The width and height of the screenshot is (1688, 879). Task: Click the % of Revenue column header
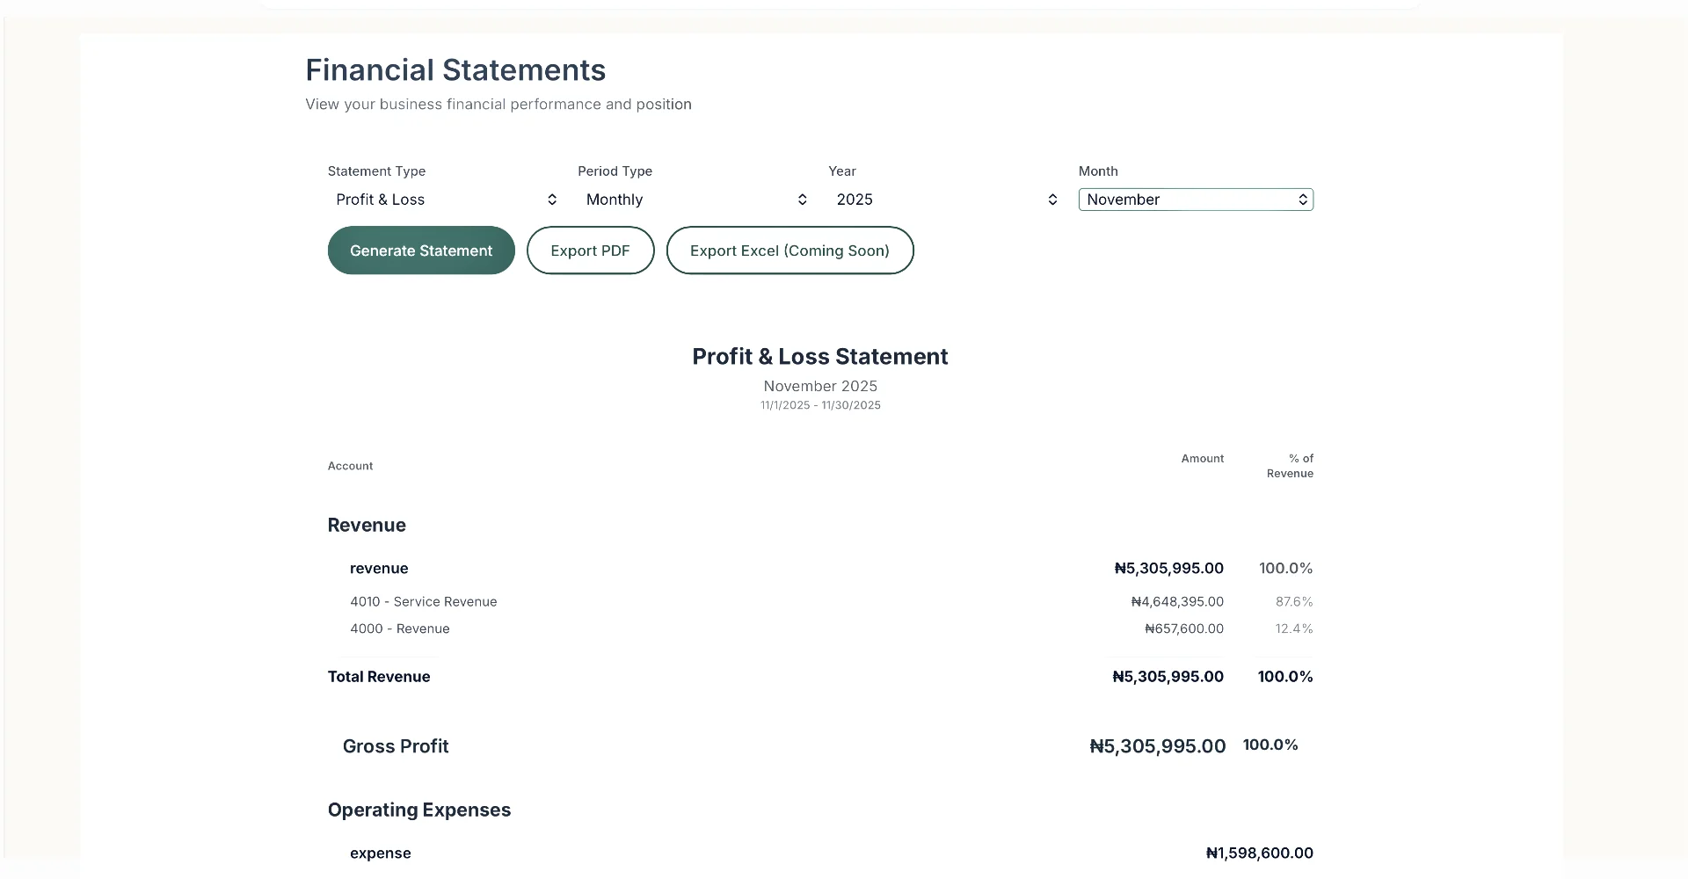coord(1290,466)
